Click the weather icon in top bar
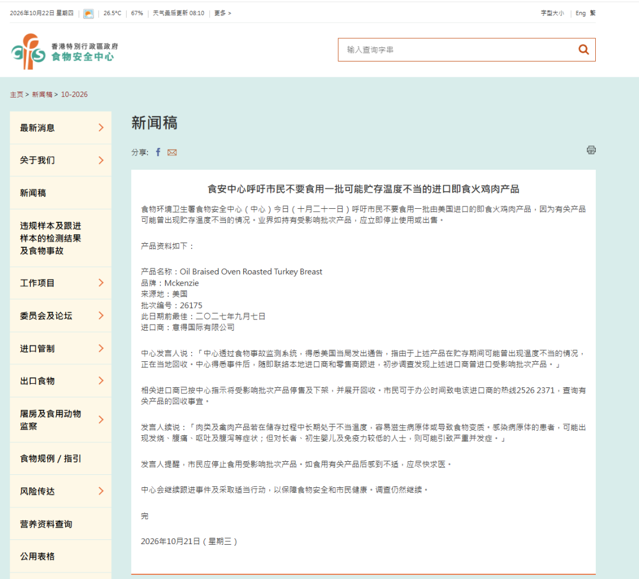This screenshot has height=579, width=639. (88, 14)
